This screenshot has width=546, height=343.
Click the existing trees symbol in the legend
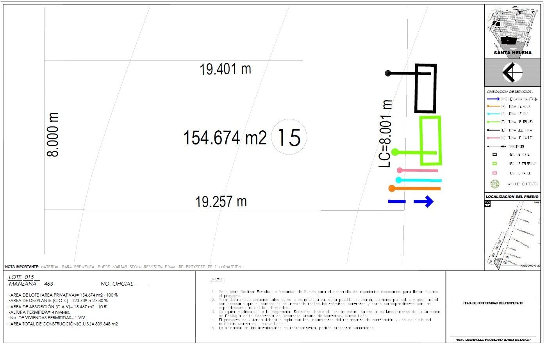point(495,184)
